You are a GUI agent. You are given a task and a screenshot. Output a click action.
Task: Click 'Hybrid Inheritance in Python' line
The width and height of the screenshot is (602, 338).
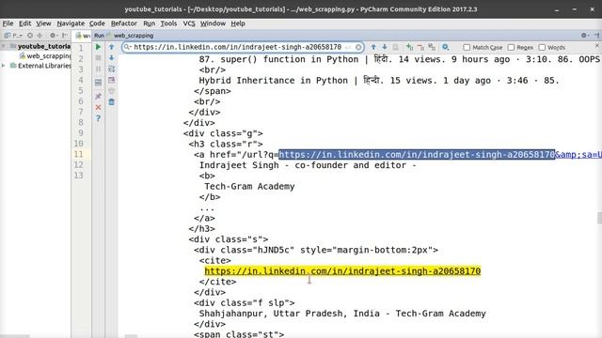(x=379, y=81)
